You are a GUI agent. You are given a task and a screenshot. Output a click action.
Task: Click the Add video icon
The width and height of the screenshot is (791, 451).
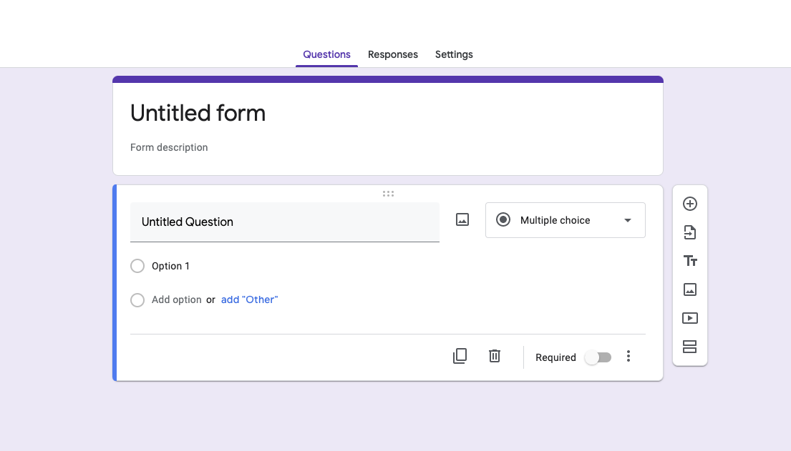tap(690, 318)
